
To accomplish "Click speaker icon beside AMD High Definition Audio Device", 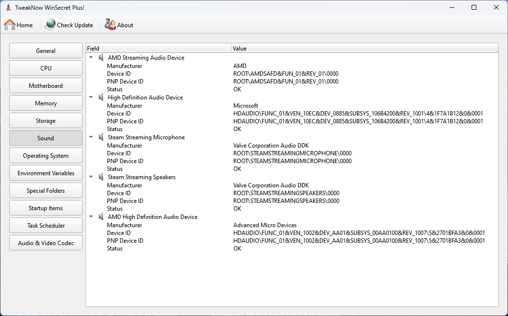I will click(x=101, y=216).
